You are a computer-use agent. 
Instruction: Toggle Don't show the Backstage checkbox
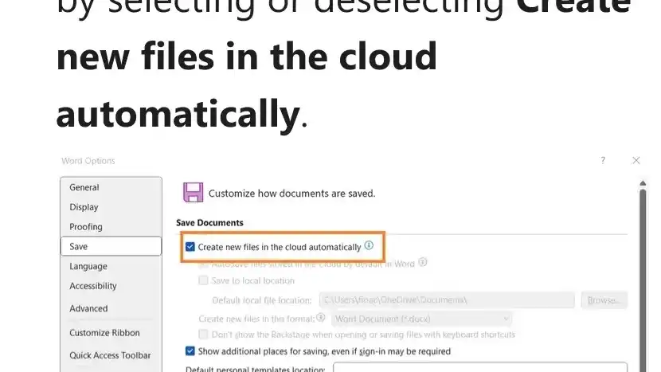click(x=203, y=335)
